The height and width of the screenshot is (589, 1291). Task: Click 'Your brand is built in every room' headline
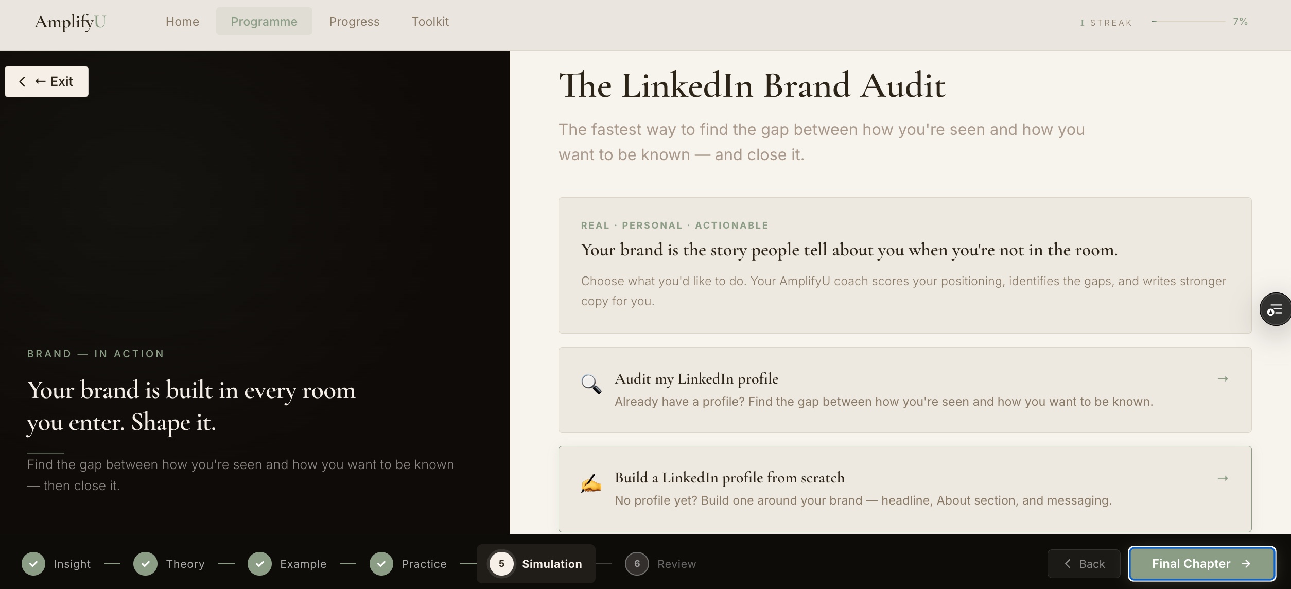pos(191,406)
